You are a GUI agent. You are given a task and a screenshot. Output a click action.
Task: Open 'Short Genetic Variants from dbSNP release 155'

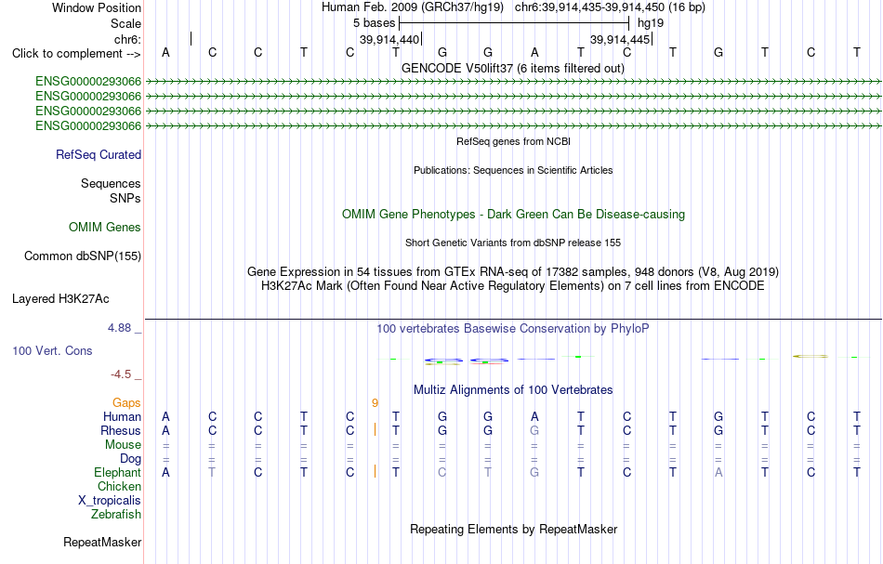coord(513,243)
